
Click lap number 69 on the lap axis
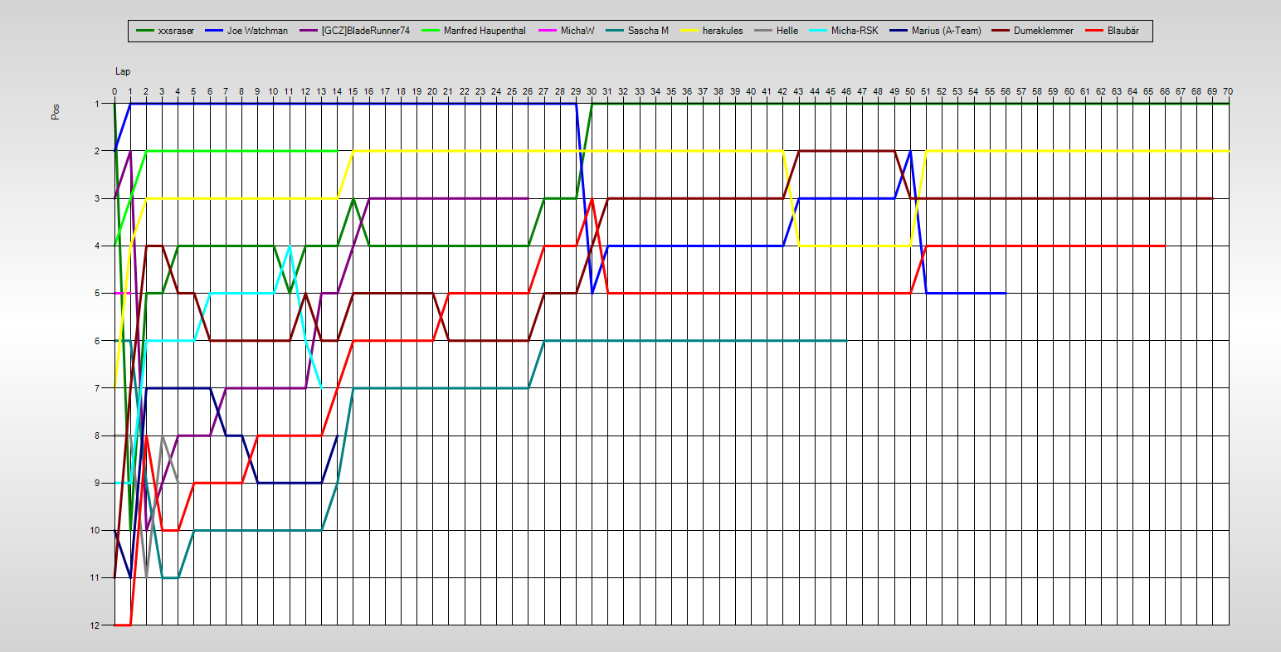tap(1212, 91)
